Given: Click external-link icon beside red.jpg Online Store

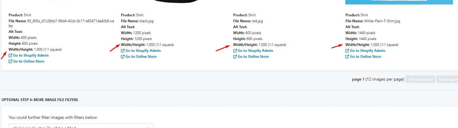Looking at the screenshot, I should (235, 57).
